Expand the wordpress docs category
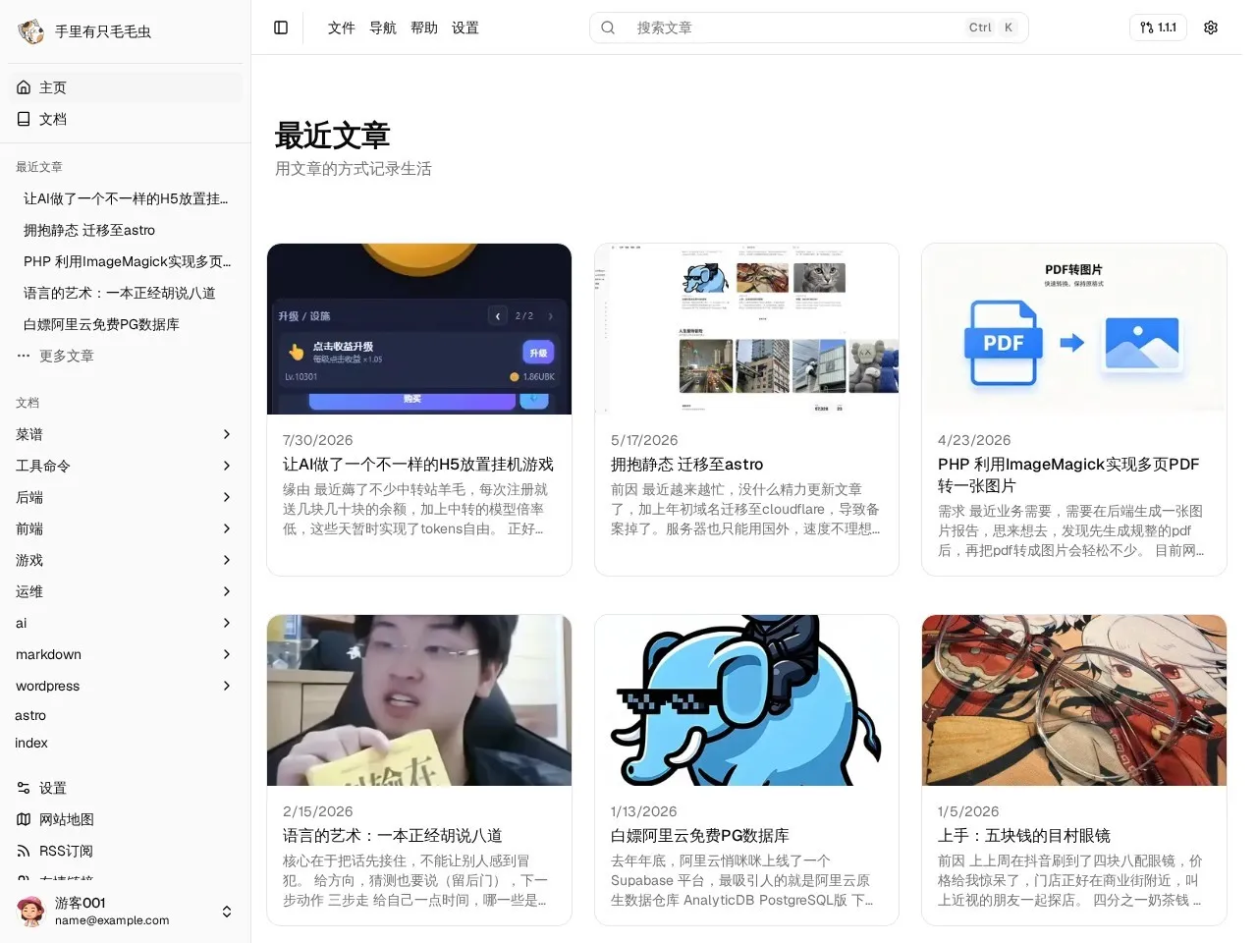Image resolution: width=1257 pixels, height=943 pixels. point(124,686)
